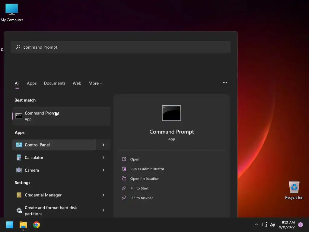This screenshot has width=309, height=232.
Task: Switch to the Web search tab
Action: [77, 83]
